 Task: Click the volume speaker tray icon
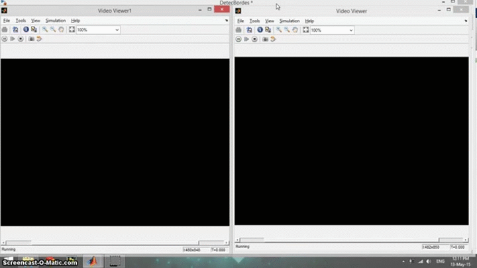pyautogui.click(x=429, y=261)
